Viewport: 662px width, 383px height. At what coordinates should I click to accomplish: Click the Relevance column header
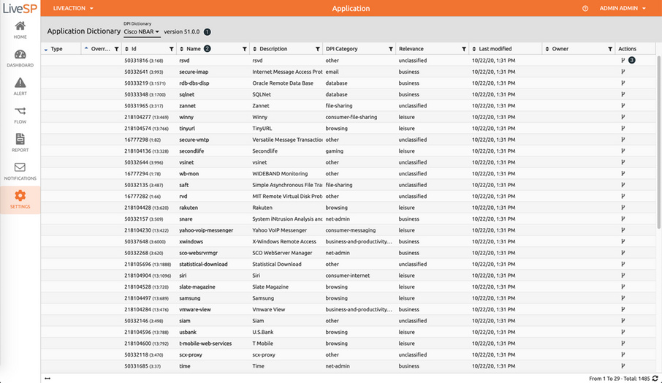click(411, 49)
